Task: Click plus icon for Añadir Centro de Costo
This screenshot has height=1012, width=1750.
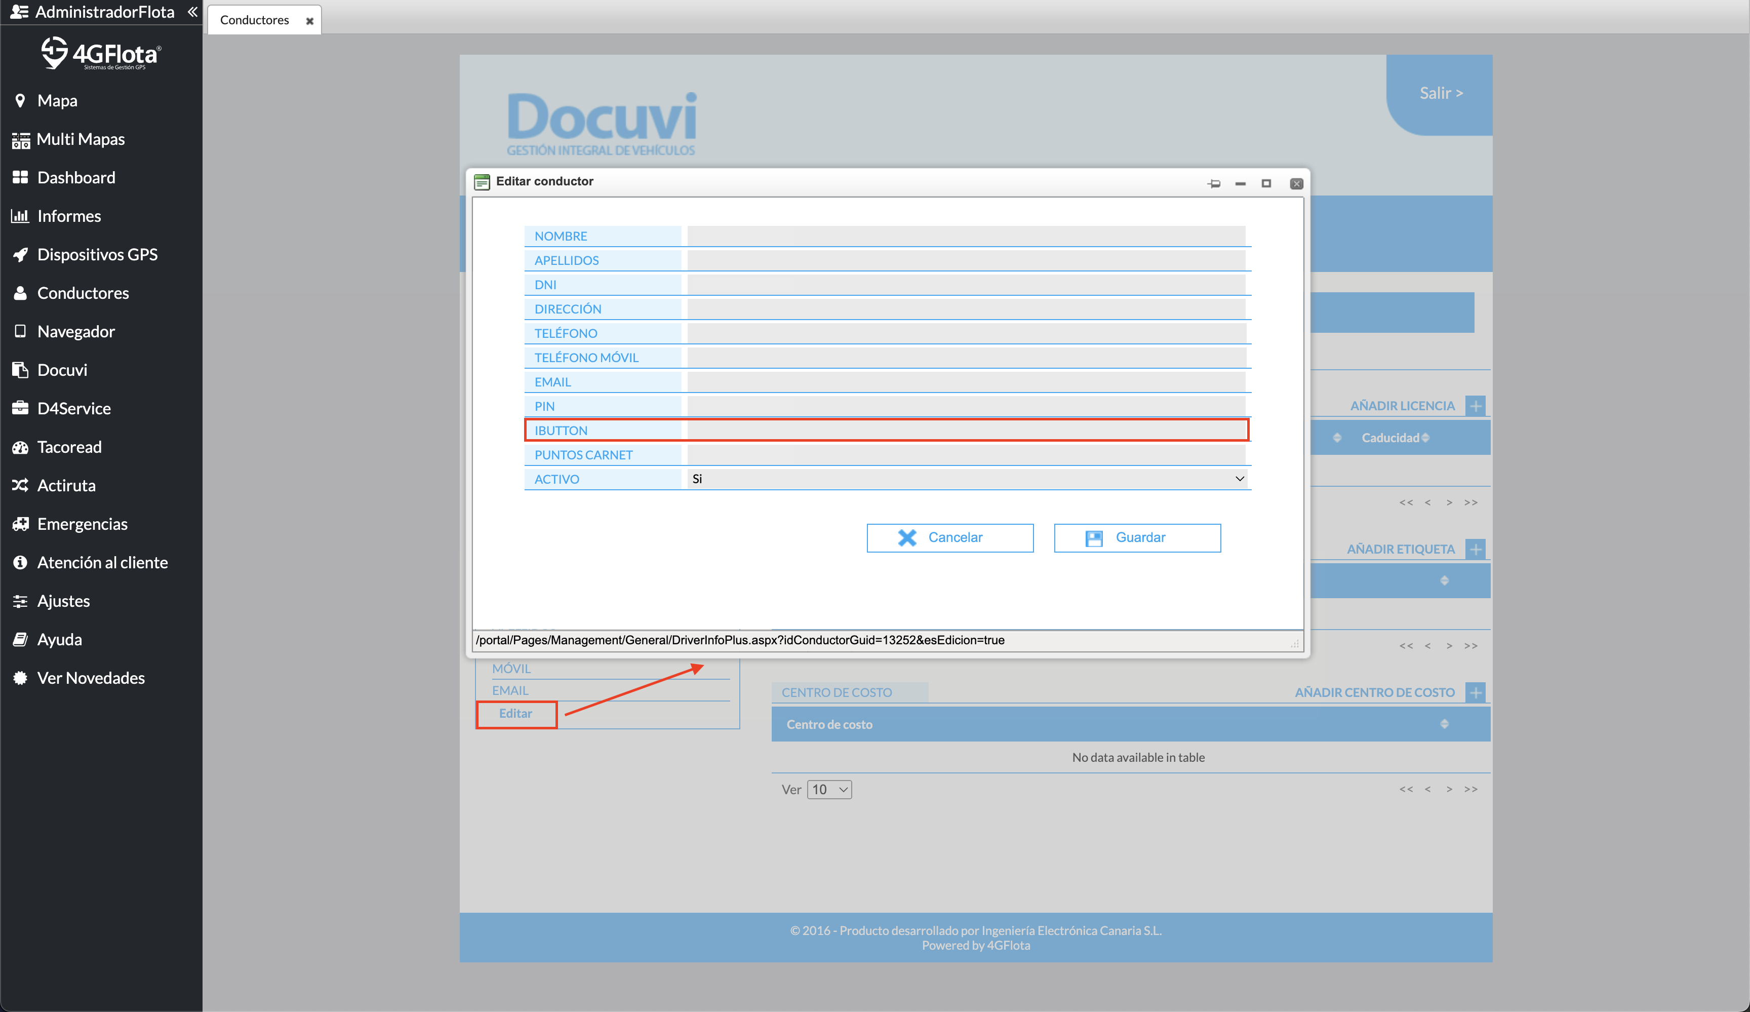Action: [x=1475, y=692]
